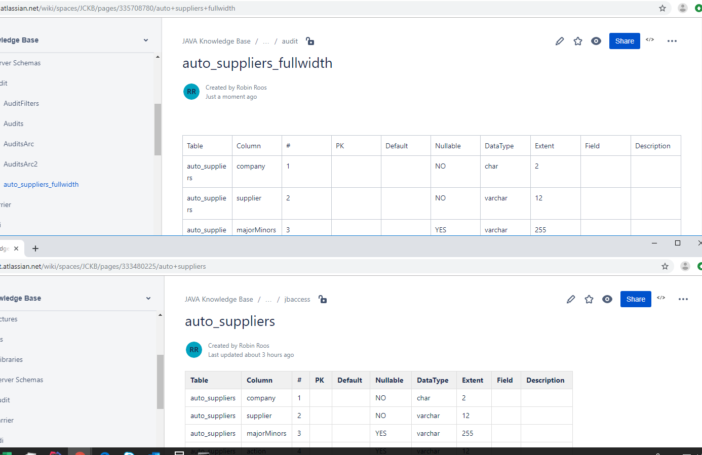Screen dimensions: 702x455
Task: Close the browser tab in lower window
Action: 16,249
